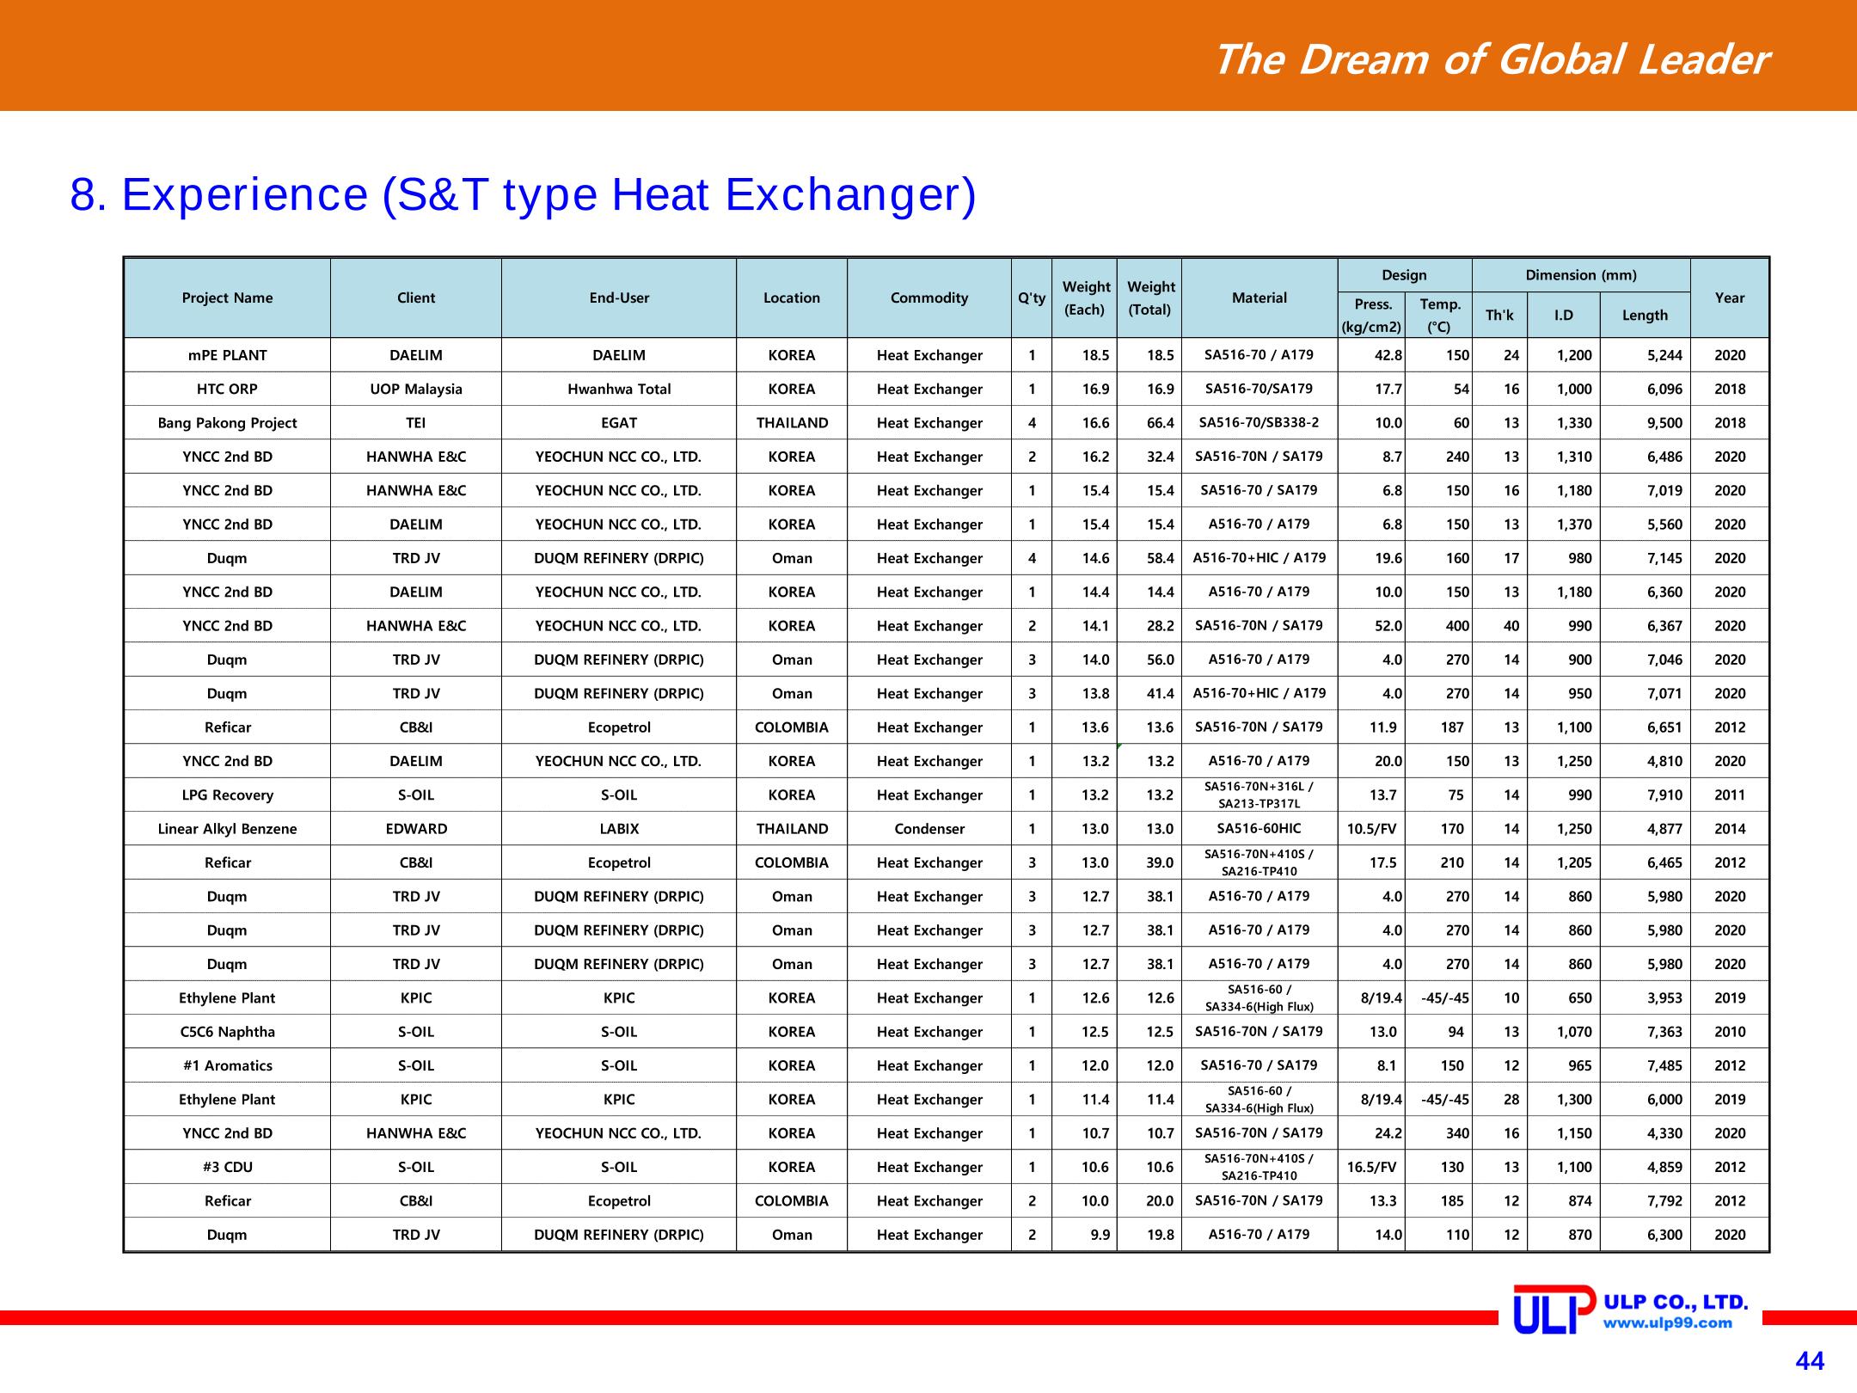Image resolution: width=1857 pixels, height=1393 pixels.
Task: Select the 10.5/FV pressure cell
Action: (1372, 829)
